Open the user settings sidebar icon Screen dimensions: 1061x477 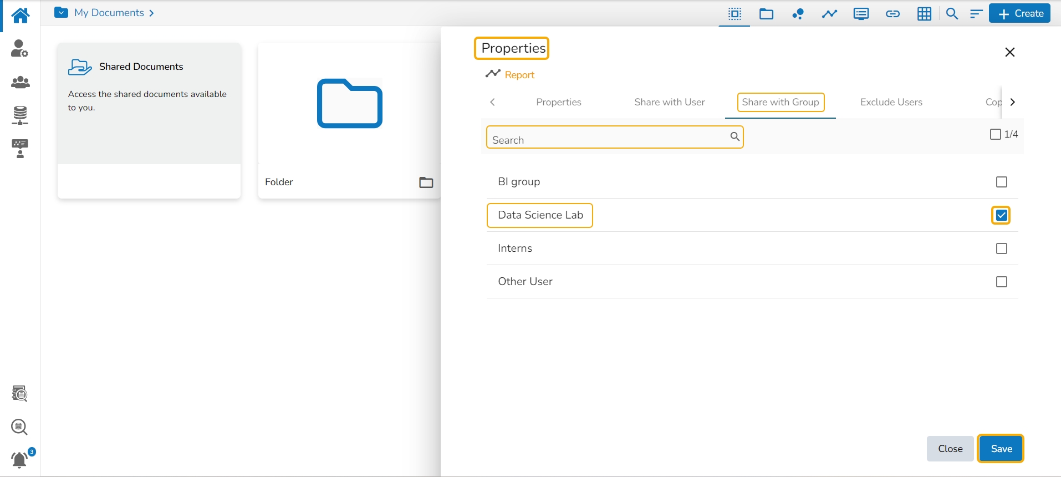20,49
